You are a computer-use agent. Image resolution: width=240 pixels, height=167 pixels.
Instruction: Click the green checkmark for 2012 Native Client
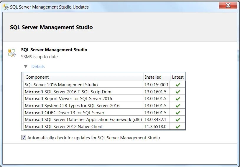178,127
